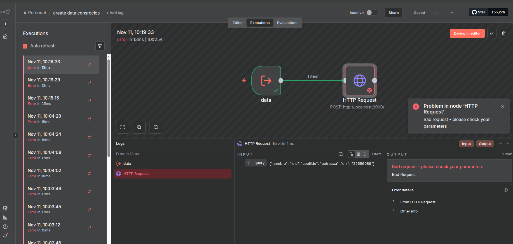Toggle the Input panel button

click(466, 144)
